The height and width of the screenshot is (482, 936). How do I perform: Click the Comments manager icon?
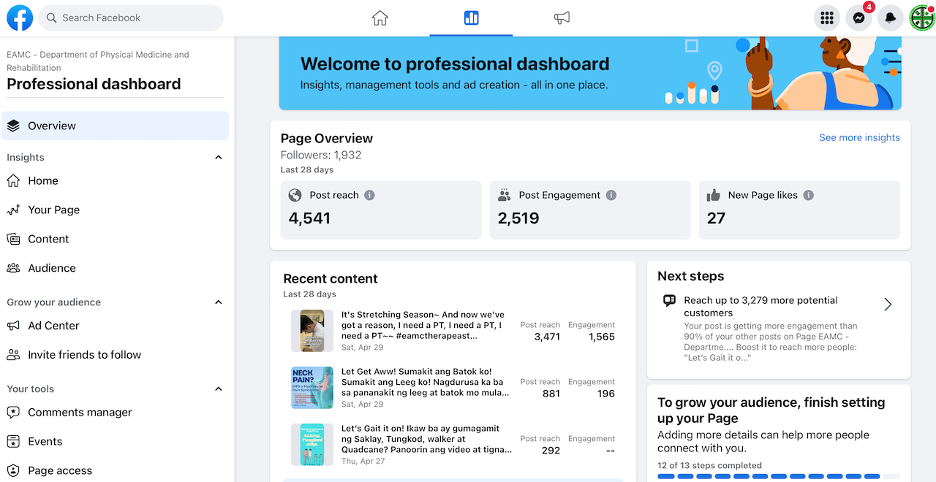(13, 413)
